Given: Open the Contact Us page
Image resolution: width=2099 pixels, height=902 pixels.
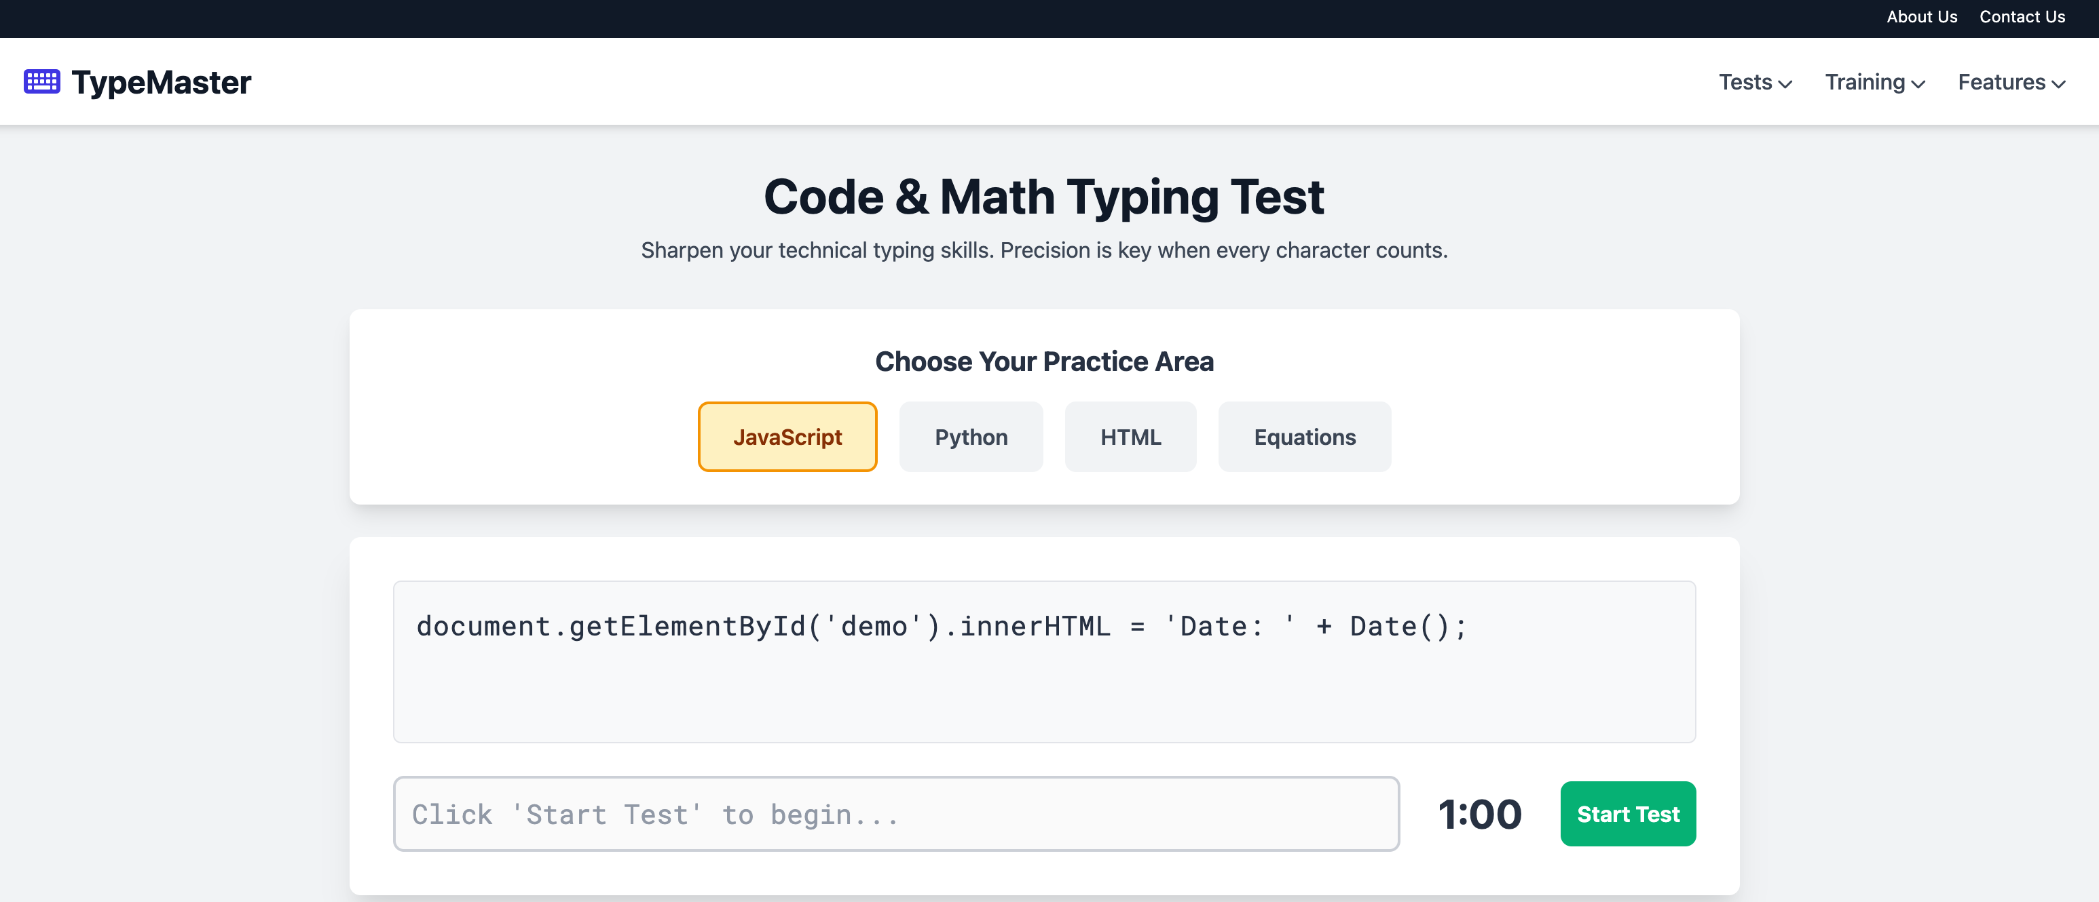Looking at the screenshot, I should pyautogui.click(x=2022, y=16).
